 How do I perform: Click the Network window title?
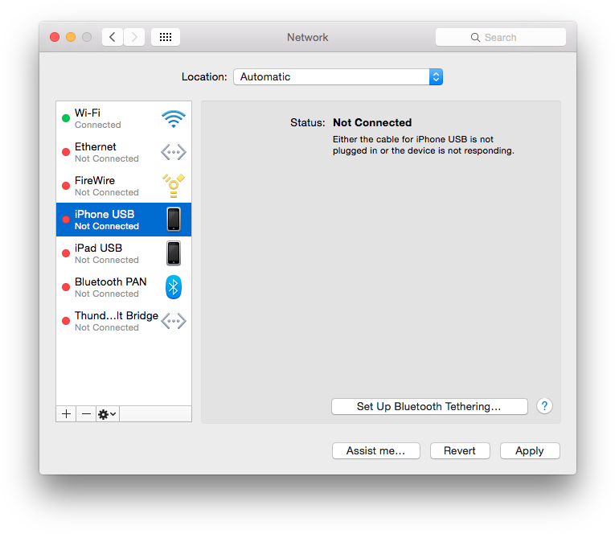pyautogui.click(x=307, y=37)
